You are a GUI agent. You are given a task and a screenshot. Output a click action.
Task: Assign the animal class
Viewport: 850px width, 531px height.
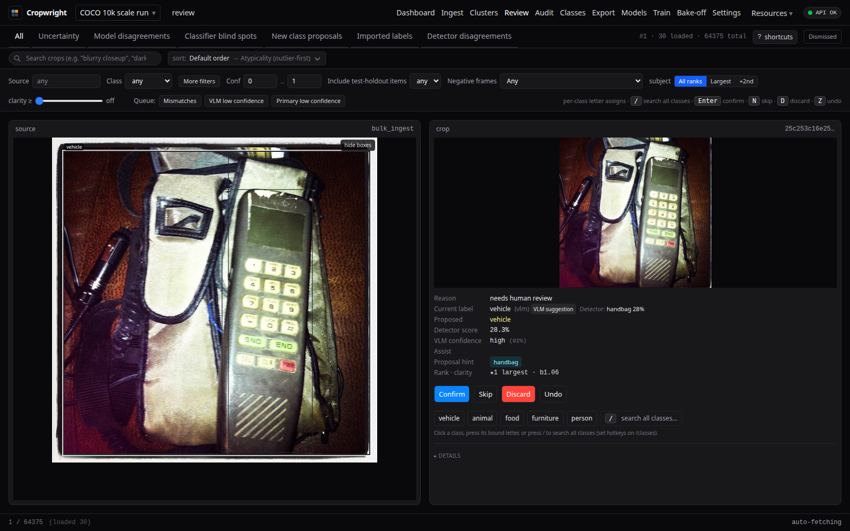click(x=482, y=418)
